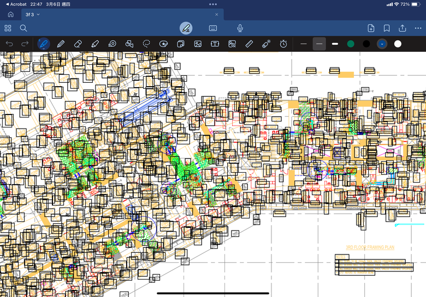Redo the last action
Screen dimensions: 426x297
pos(25,44)
